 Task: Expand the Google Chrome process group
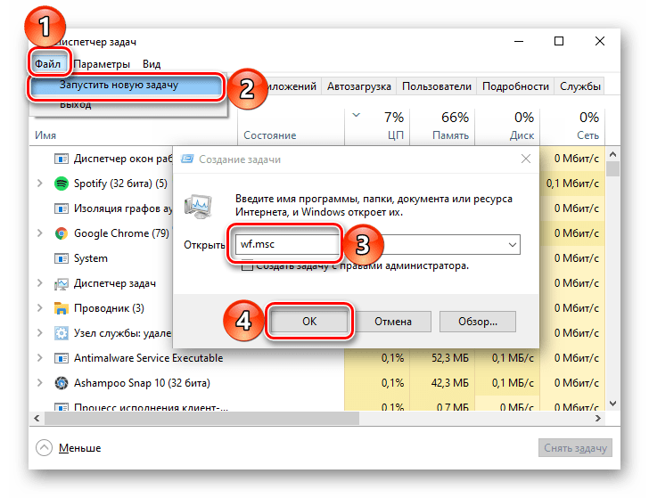point(40,233)
